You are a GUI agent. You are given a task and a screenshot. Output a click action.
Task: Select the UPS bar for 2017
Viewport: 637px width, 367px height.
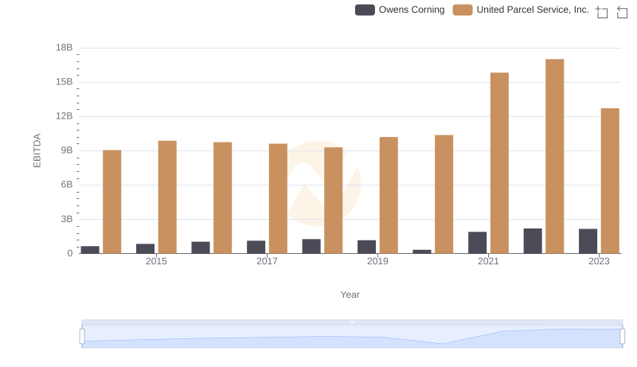[278, 198]
